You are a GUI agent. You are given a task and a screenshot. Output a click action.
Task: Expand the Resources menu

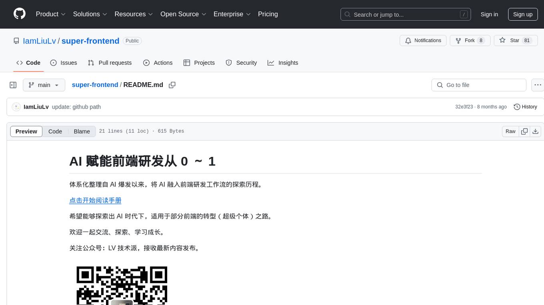(134, 14)
